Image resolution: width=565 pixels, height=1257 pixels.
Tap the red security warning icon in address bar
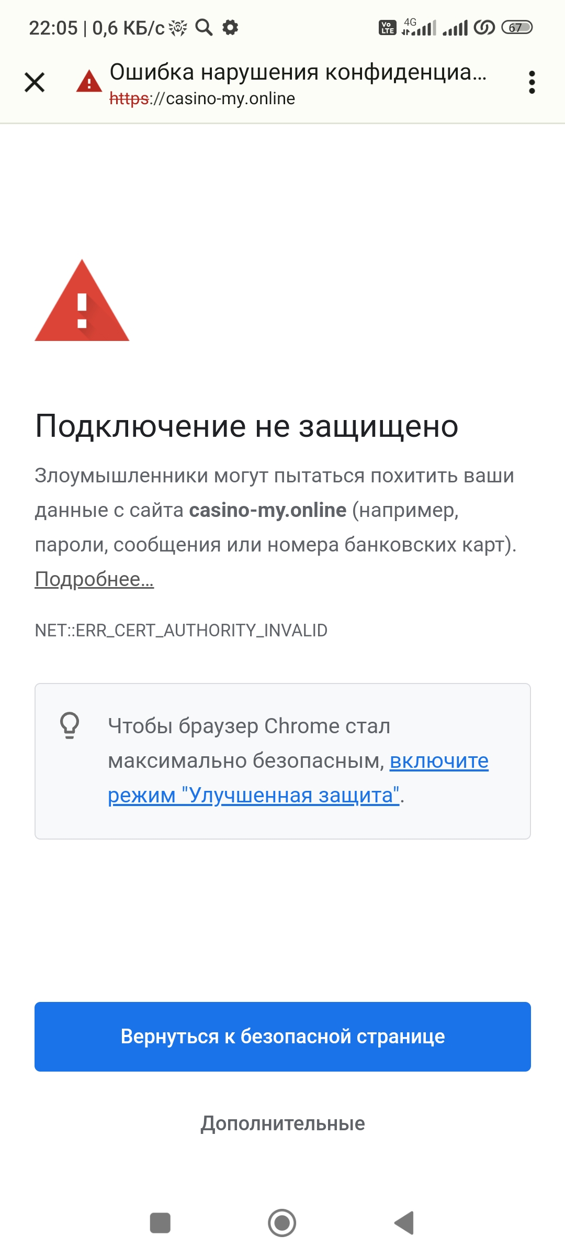point(89,81)
